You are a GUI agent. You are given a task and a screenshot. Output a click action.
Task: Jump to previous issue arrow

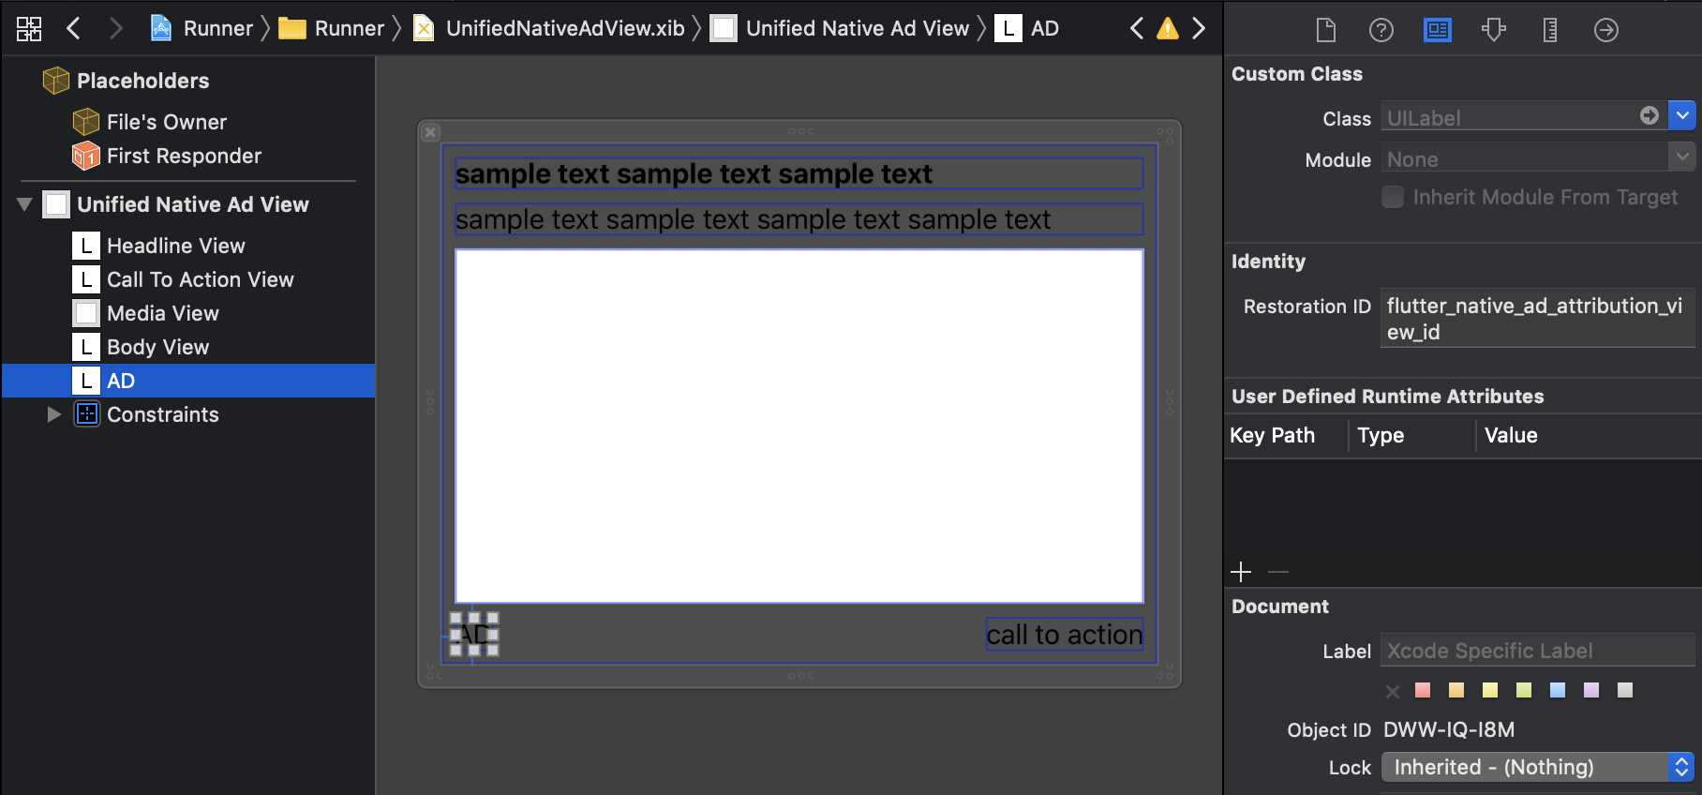pos(1137,29)
